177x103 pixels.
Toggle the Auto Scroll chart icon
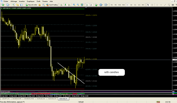click(x=87, y=5)
